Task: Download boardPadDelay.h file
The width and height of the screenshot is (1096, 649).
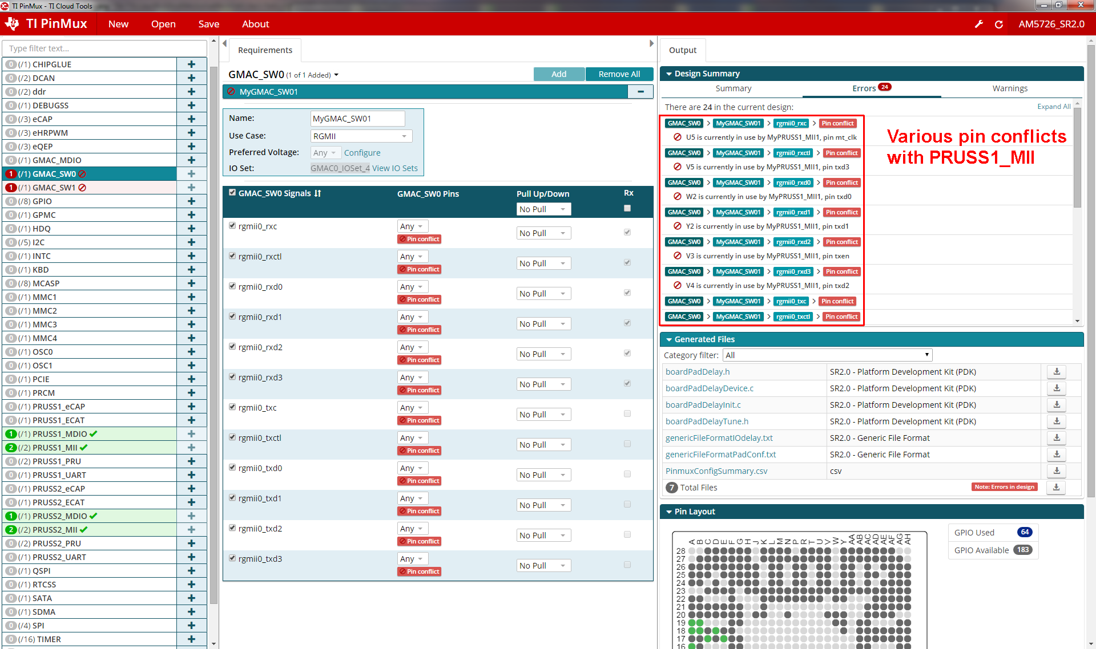Action: point(1056,372)
